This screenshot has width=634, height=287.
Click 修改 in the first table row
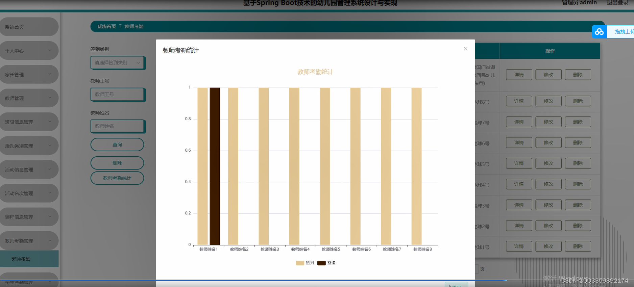click(x=548, y=75)
